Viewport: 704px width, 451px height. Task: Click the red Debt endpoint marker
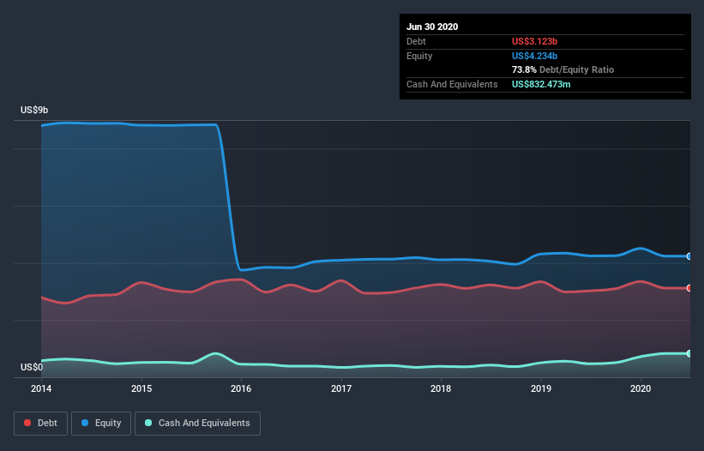click(x=689, y=288)
